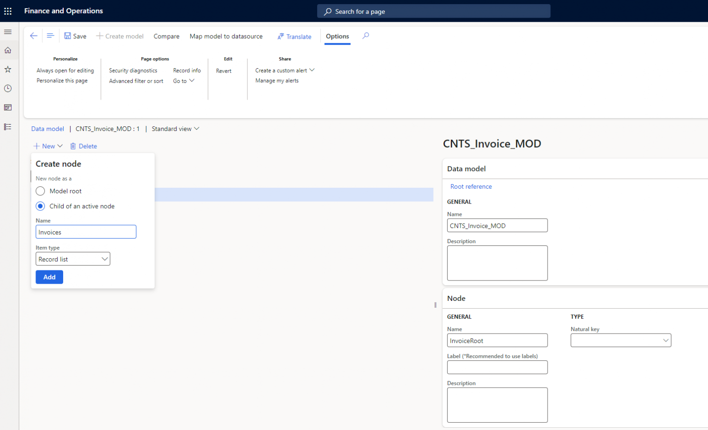708x430 pixels.
Task: Select the Delete trash icon above the tree
Action: tap(72, 146)
